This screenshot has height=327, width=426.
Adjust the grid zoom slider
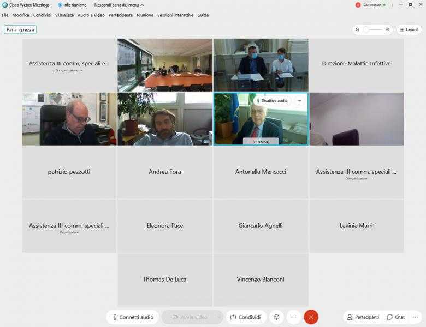pyautogui.click(x=372, y=29)
